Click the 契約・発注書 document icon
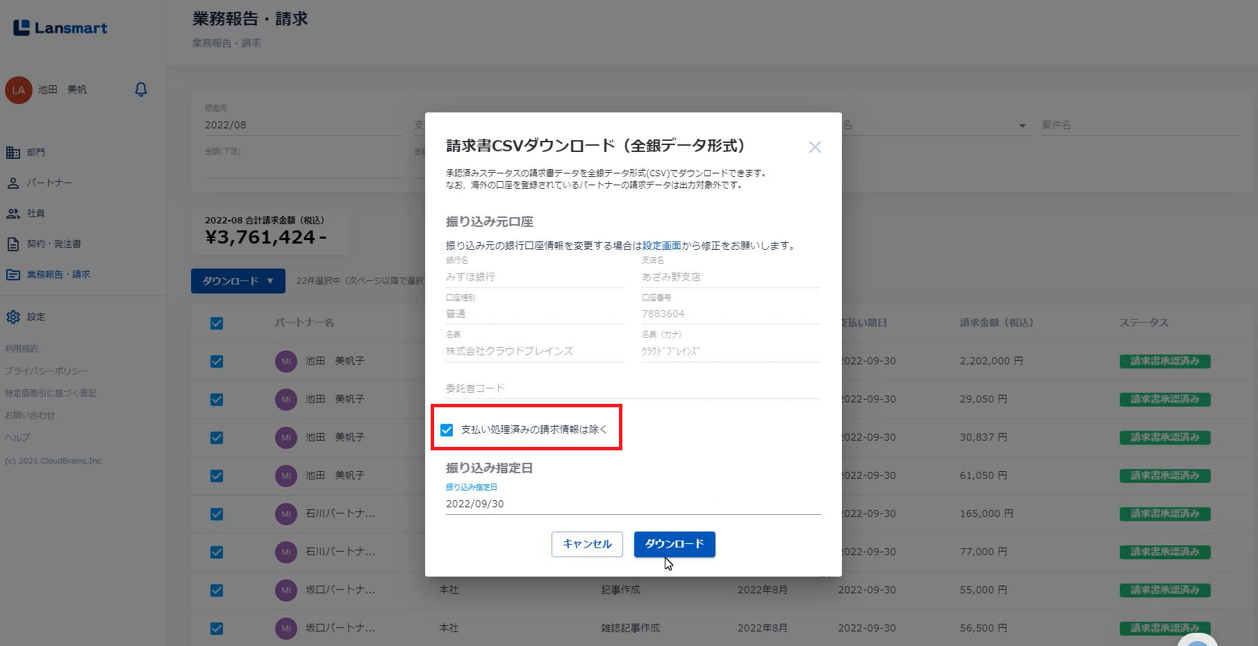The height and width of the screenshot is (646, 1258). pos(13,244)
